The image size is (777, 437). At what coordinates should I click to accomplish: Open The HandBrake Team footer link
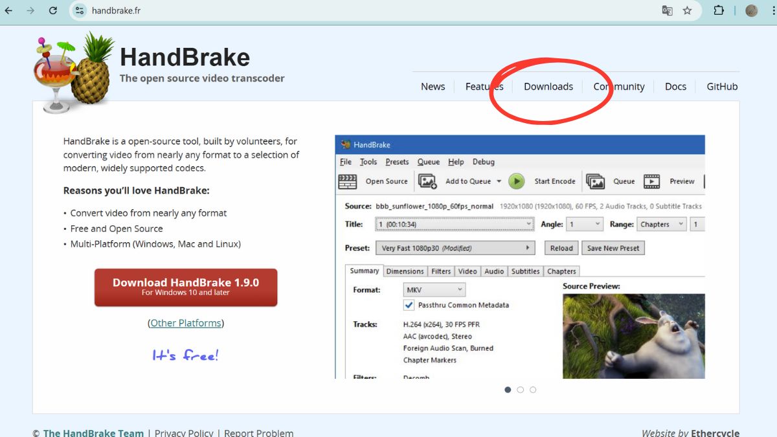93,433
